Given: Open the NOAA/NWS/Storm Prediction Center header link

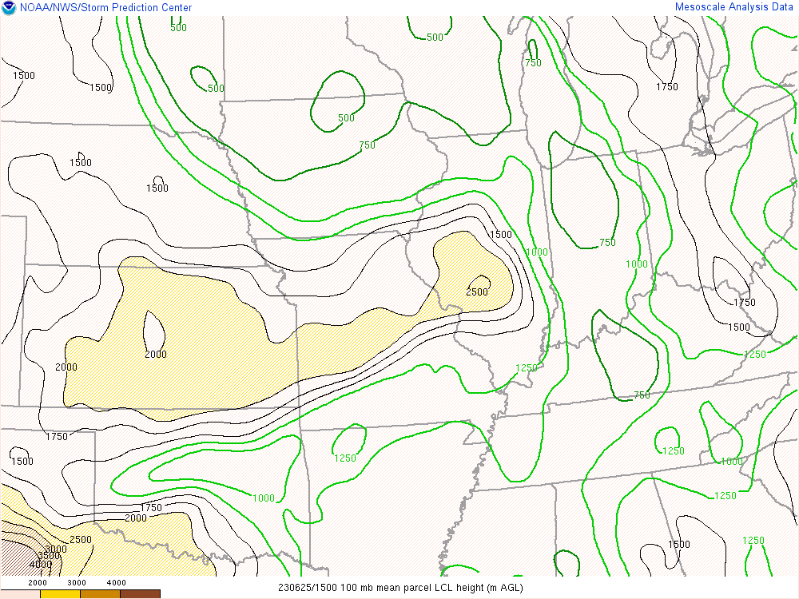Looking at the screenshot, I should pyautogui.click(x=105, y=8).
